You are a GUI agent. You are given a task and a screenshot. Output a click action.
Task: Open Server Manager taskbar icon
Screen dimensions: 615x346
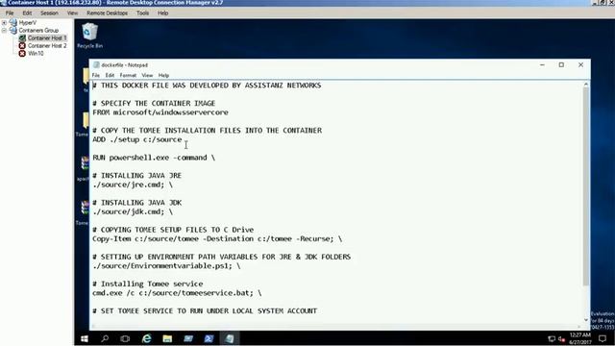[188, 338]
